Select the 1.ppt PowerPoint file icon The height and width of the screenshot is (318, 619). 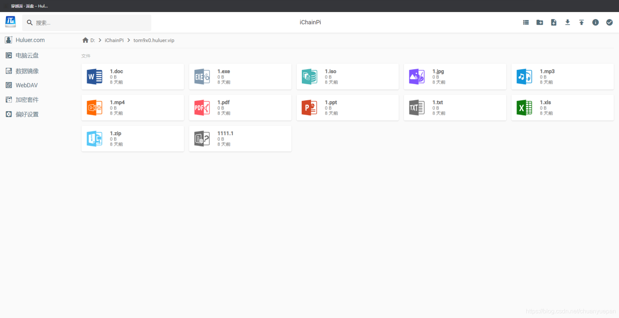(309, 107)
